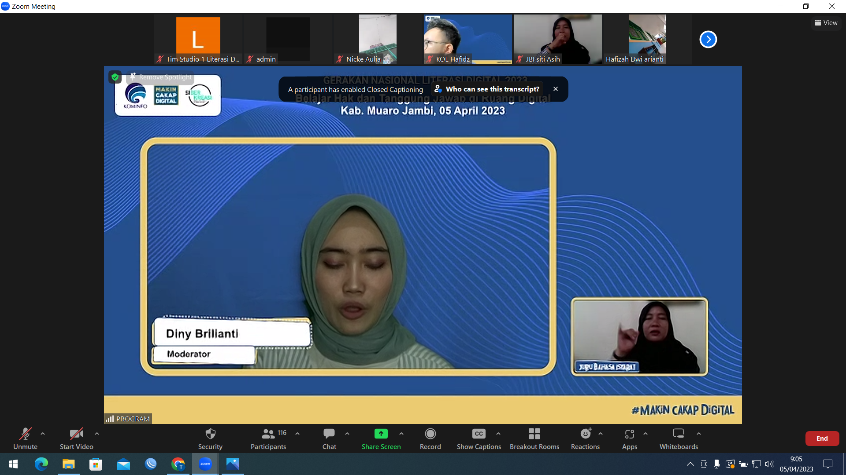Start recording with the Record button
This screenshot has height=475, width=846.
[x=430, y=438]
